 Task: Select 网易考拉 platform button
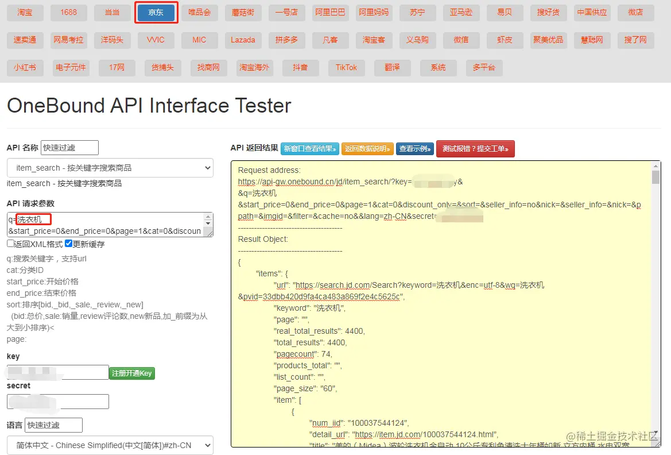pyautogui.click(x=68, y=40)
